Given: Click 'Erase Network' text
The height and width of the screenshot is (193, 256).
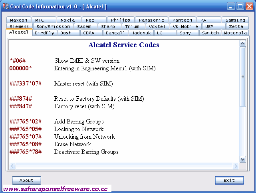Looking at the screenshot, I should tap(73, 144).
